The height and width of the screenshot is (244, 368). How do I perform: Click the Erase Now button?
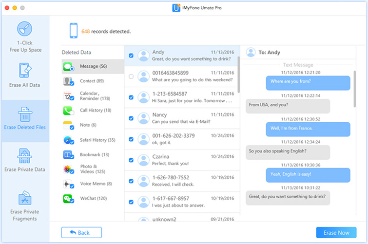coord(336,232)
